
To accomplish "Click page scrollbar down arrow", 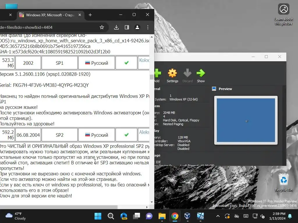I will [152, 202].
